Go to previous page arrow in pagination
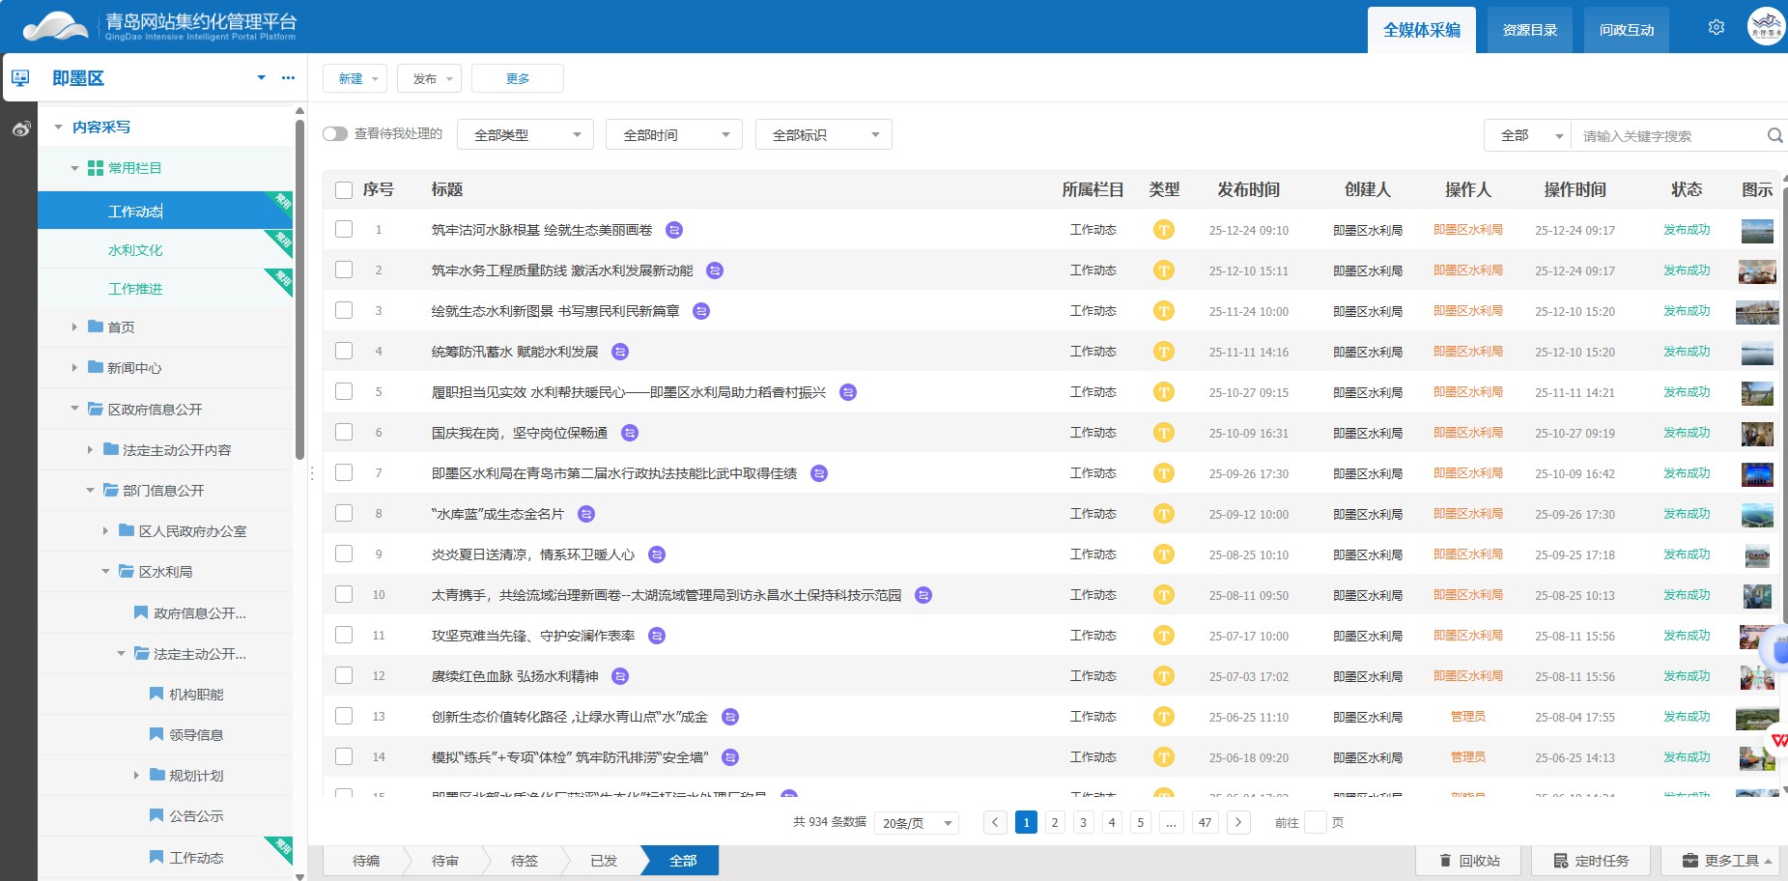 [995, 822]
